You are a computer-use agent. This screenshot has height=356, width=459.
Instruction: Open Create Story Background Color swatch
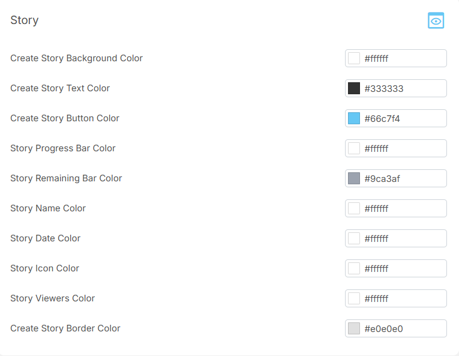[x=354, y=58]
